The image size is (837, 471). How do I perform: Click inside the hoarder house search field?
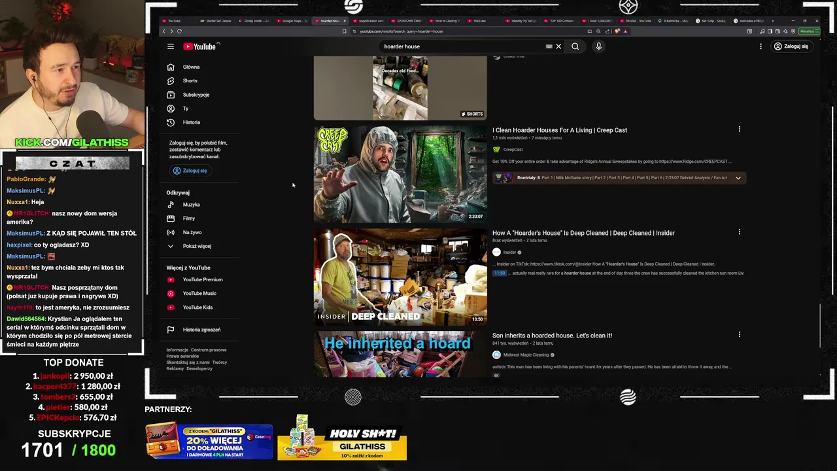[464, 46]
